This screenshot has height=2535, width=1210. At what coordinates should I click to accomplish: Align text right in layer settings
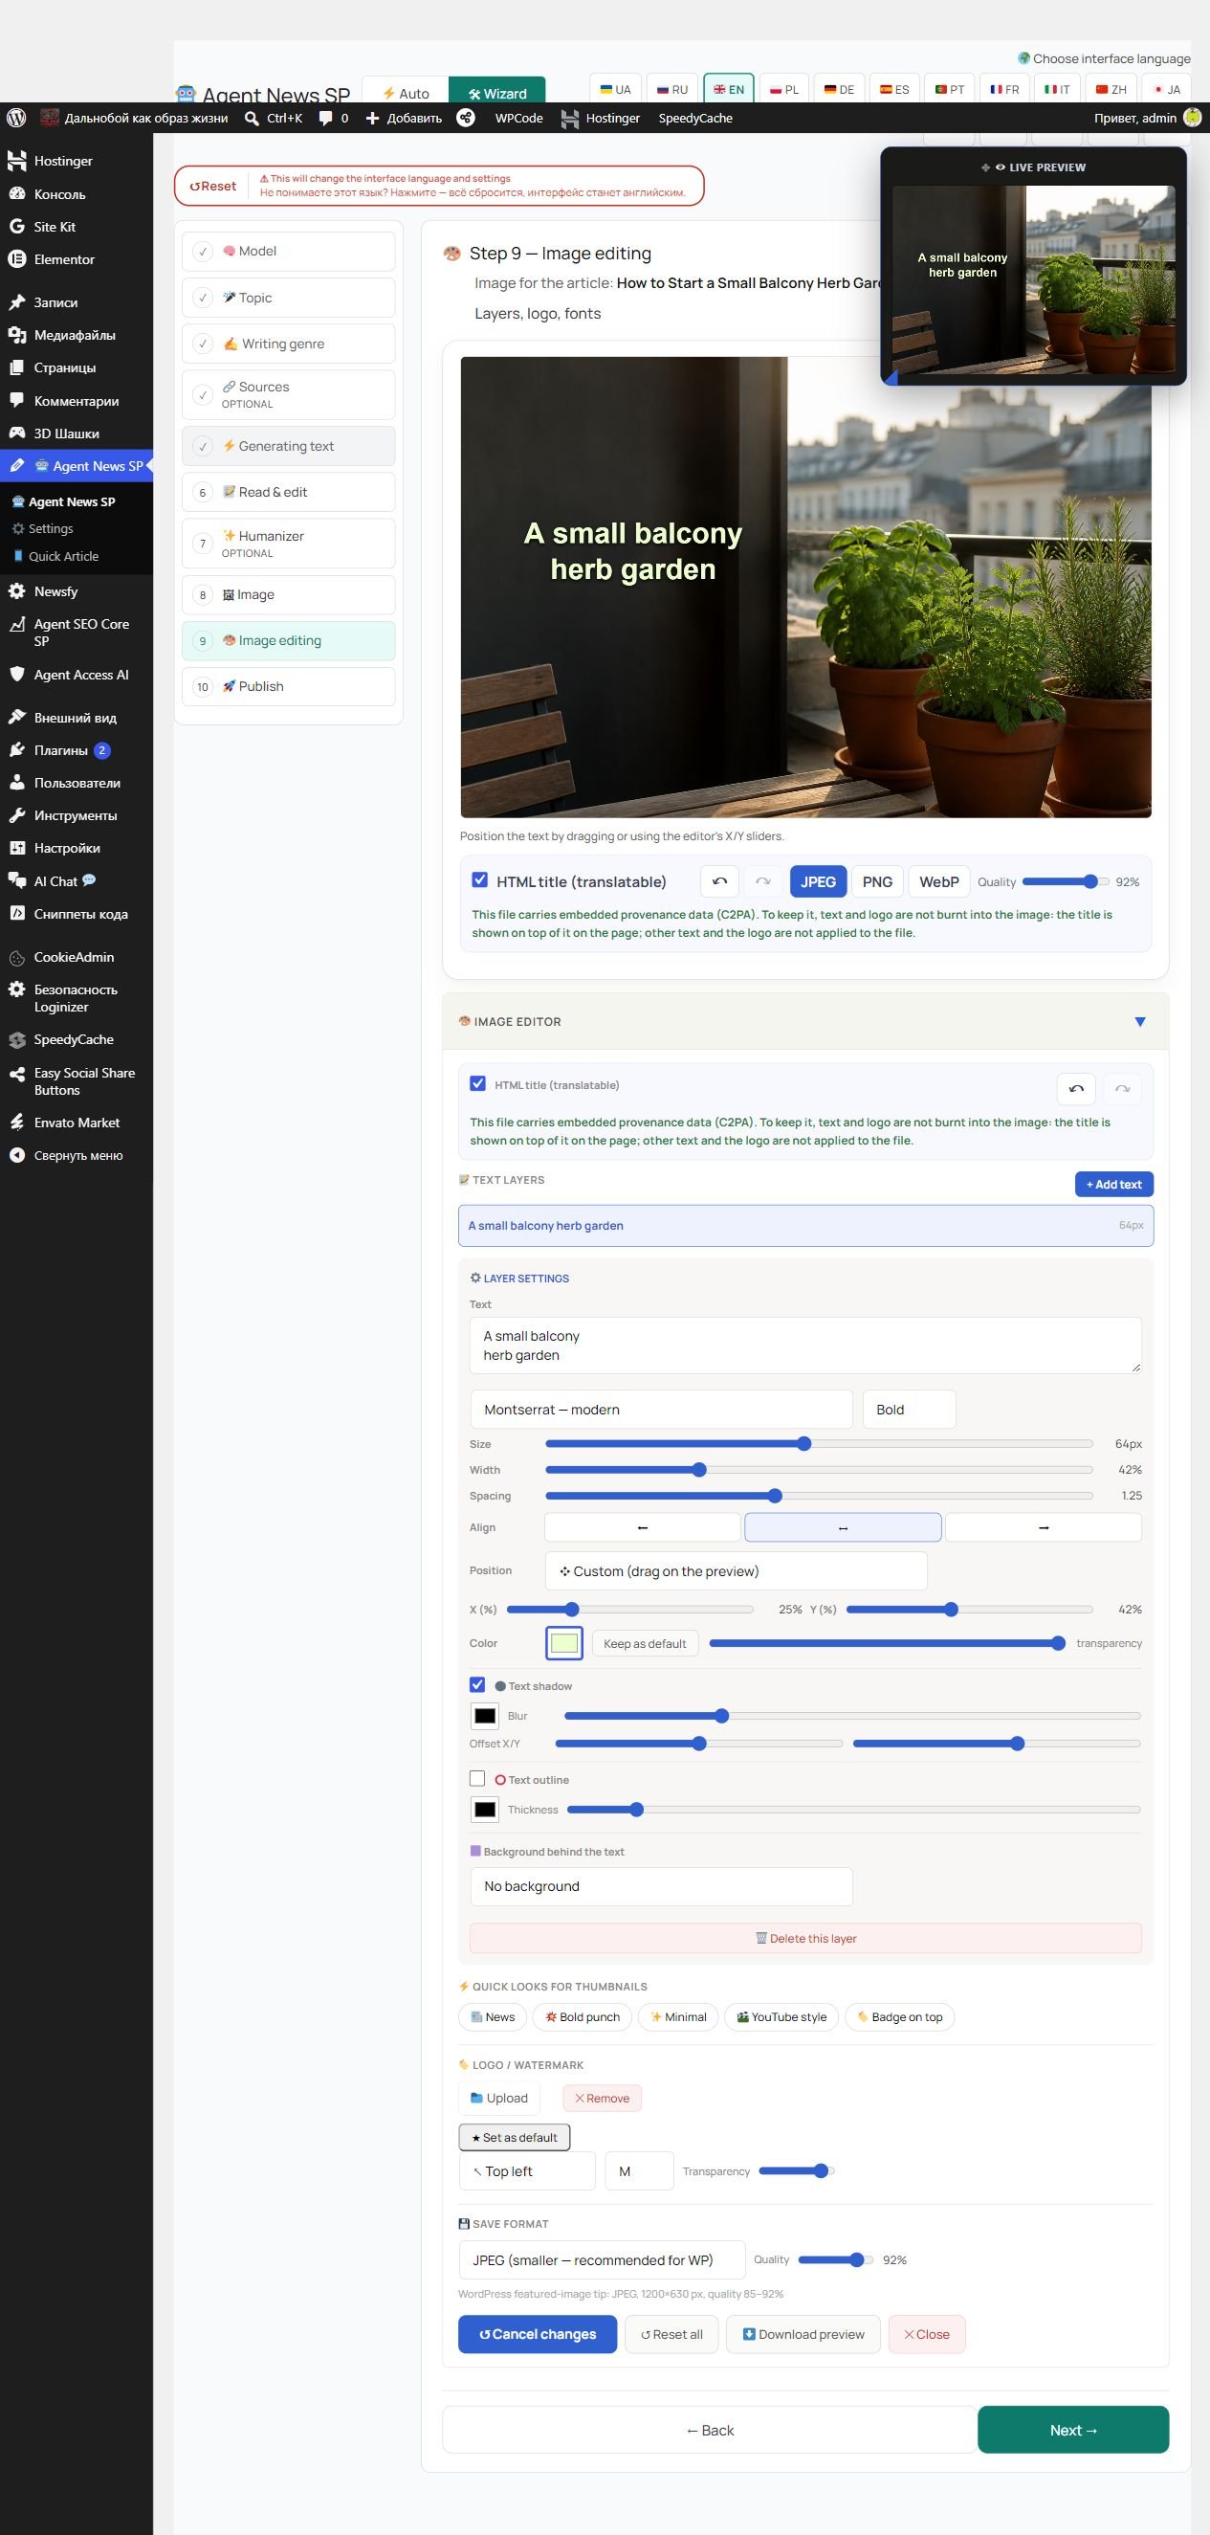point(1044,1527)
